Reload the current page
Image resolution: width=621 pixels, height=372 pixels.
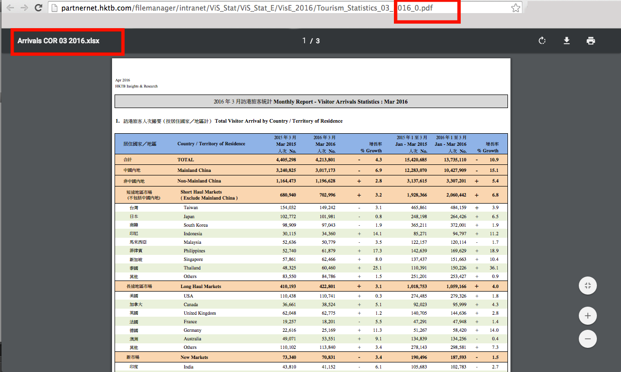point(38,8)
